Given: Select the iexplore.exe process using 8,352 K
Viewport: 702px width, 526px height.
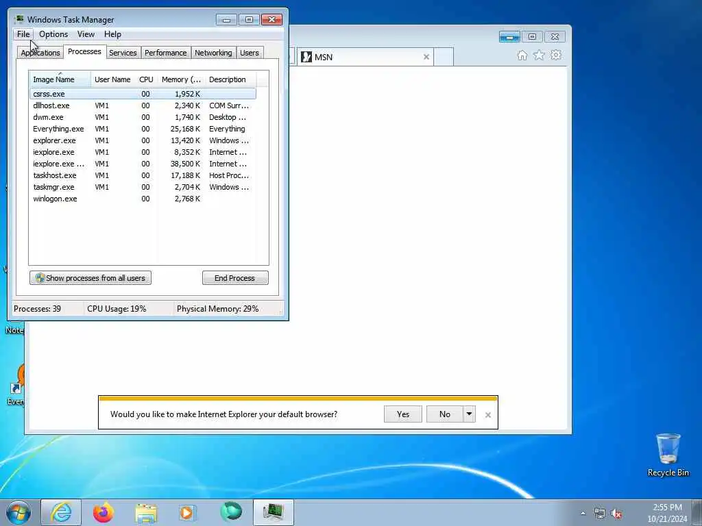Looking at the screenshot, I should [143, 152].
